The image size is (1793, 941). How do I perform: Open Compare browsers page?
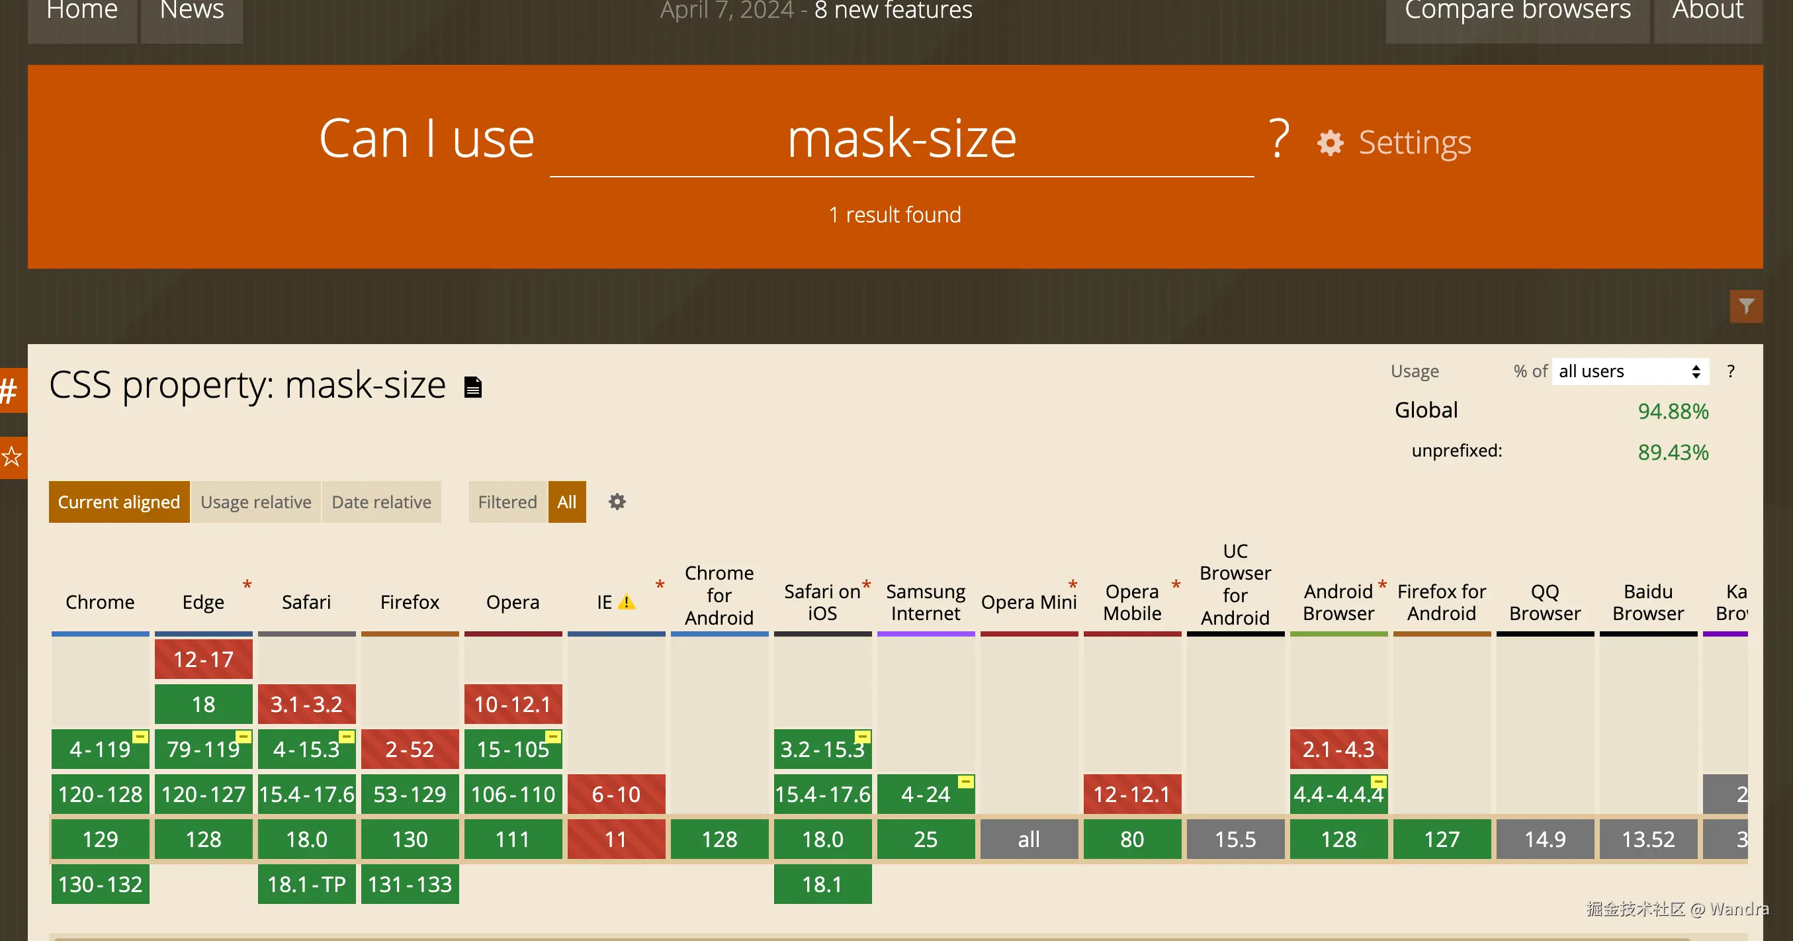point(1516,12)
